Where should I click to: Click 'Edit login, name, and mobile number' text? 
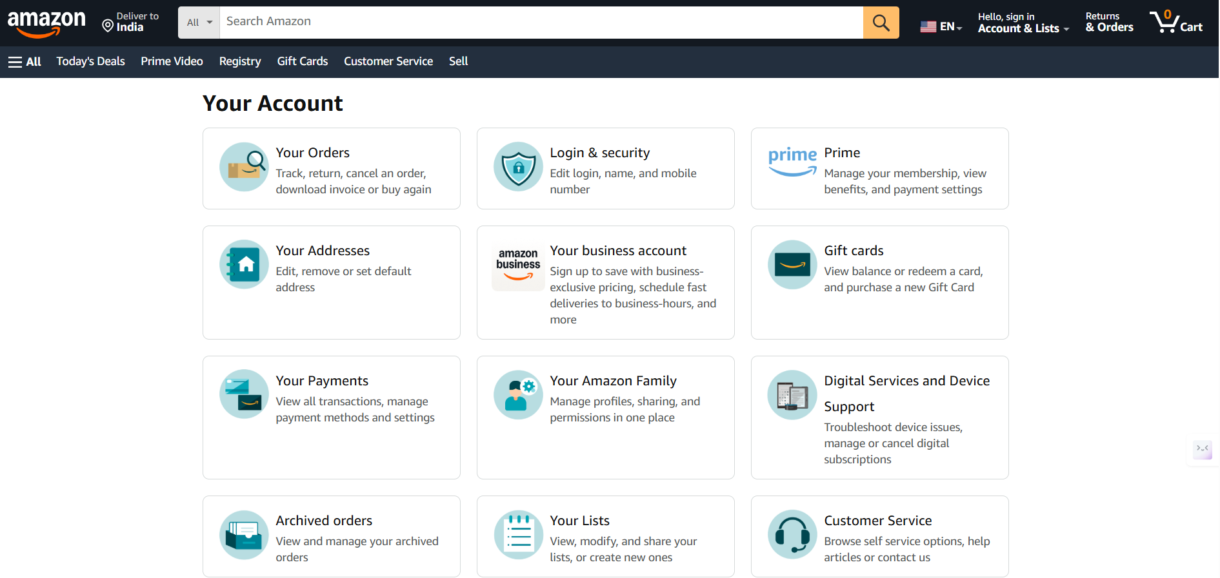coord(623,182)
